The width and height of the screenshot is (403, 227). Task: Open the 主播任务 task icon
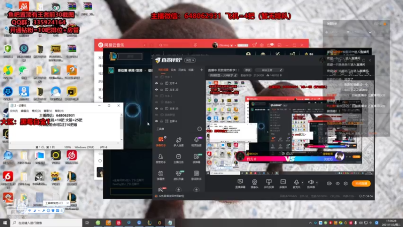click(x=178, y=158)
